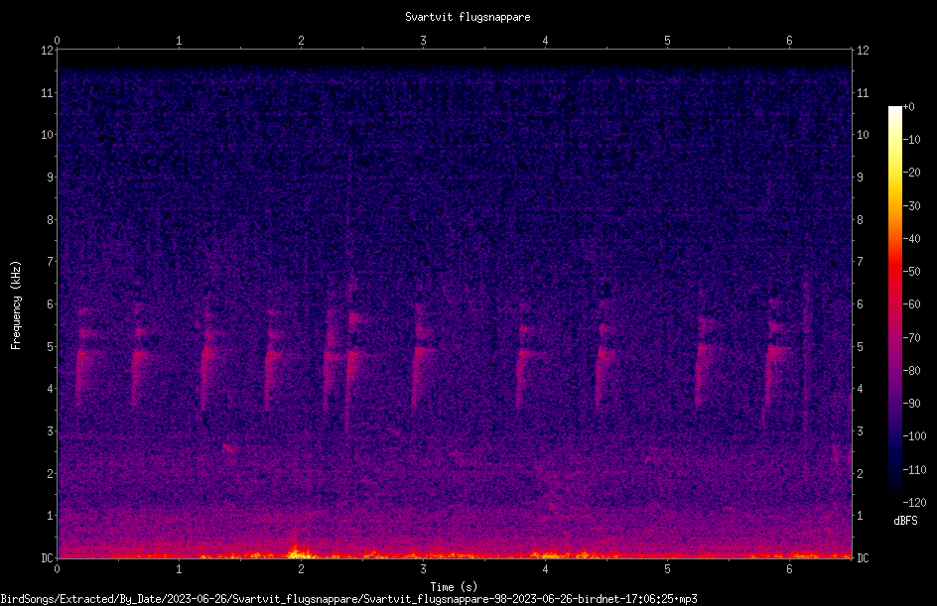Click the '5' second label on the bottom time axis
937x606 pixels.
point(667,569)
